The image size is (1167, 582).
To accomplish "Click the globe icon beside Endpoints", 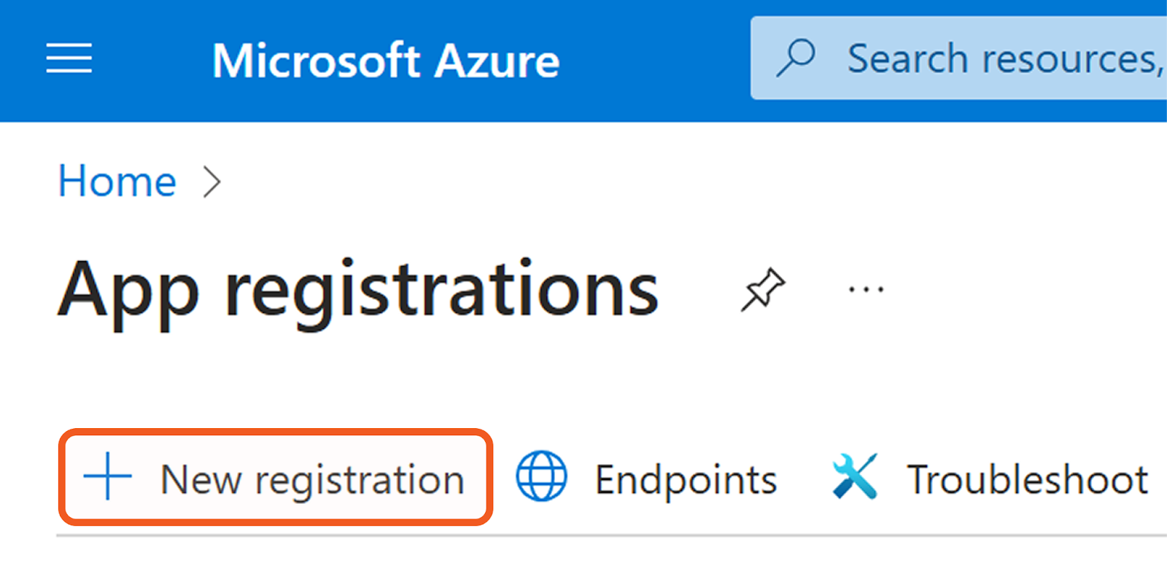I will tap(541, 477).
